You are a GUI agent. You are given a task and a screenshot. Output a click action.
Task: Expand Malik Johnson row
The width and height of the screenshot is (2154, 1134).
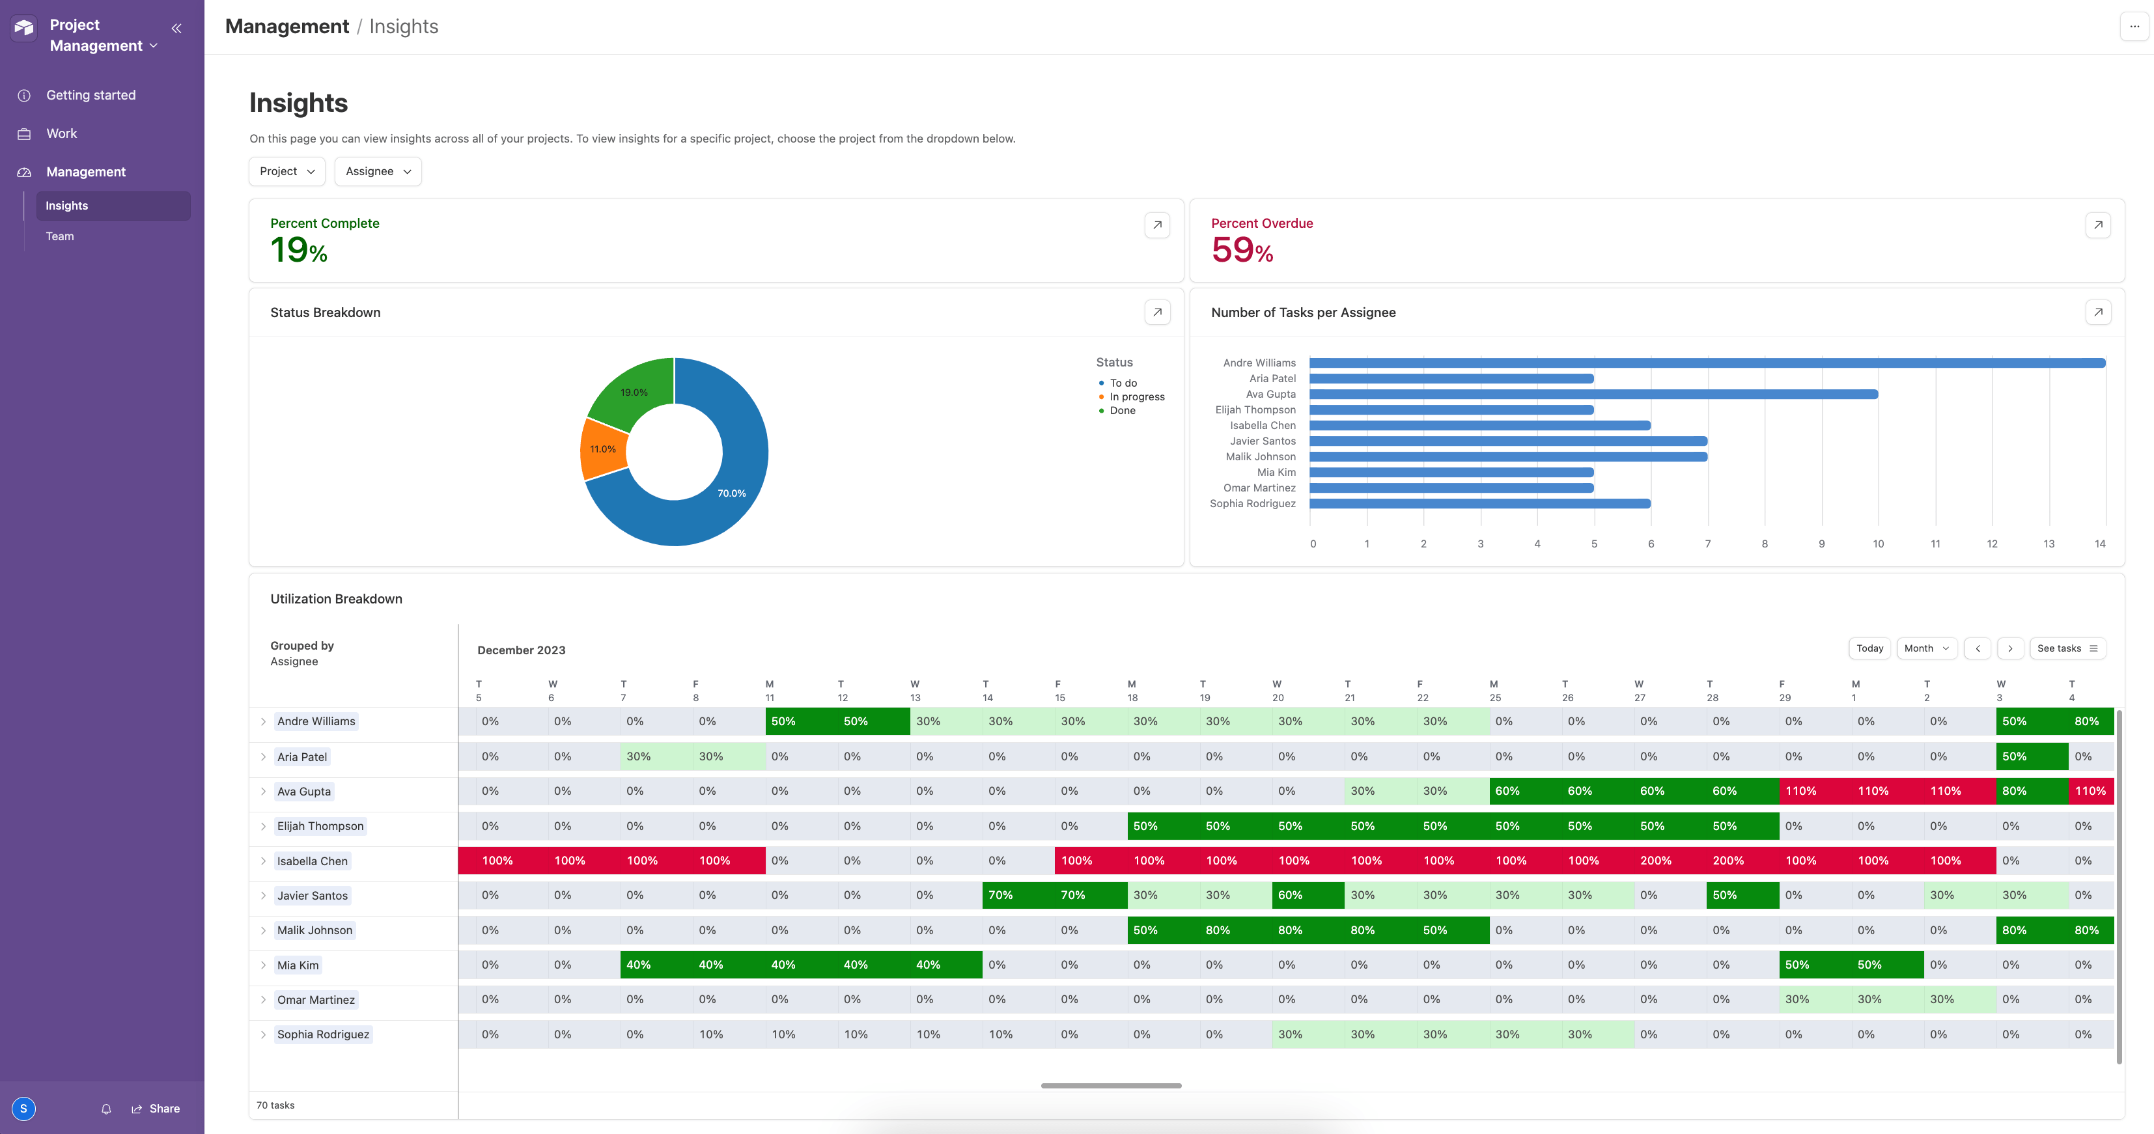point(264,930)
